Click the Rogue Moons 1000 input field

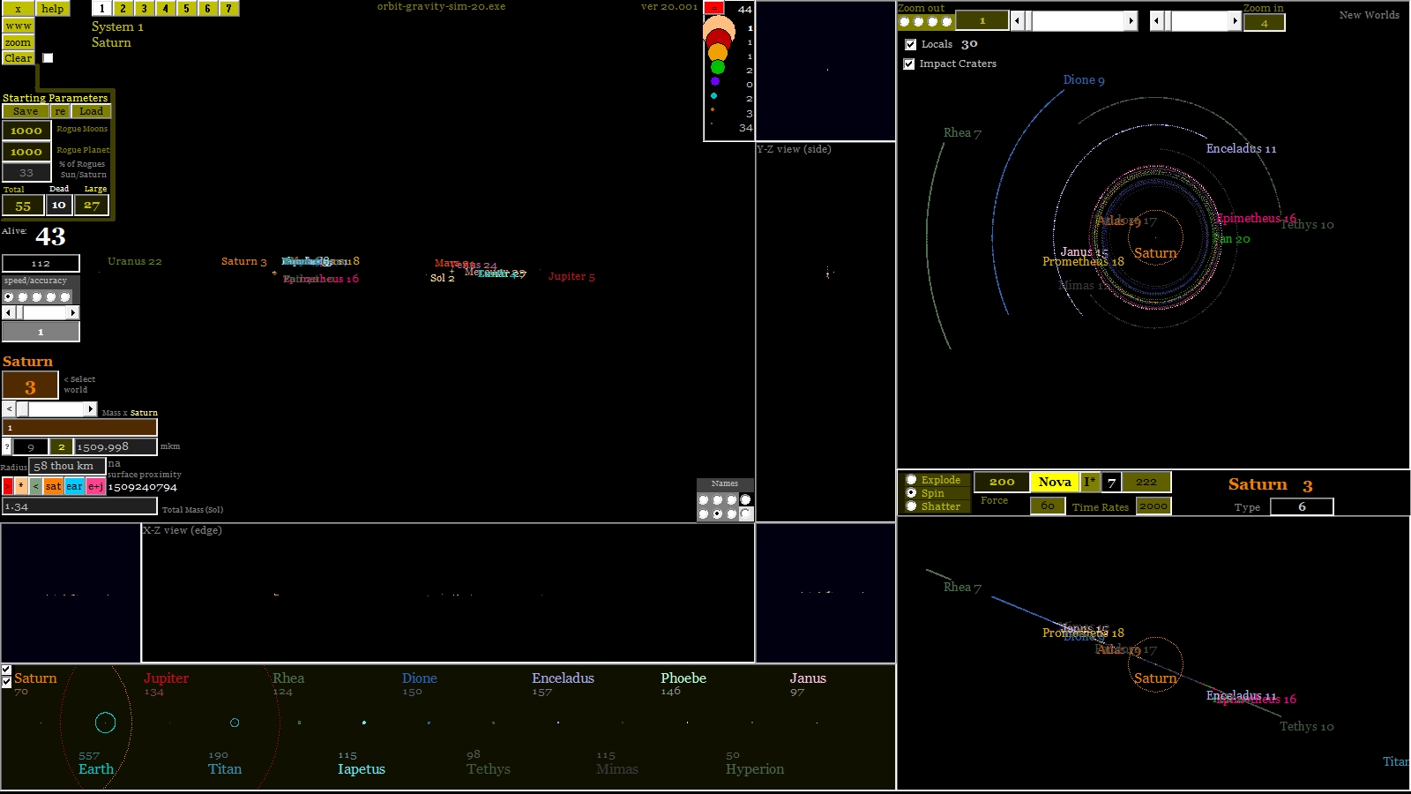tap(26, 131)
